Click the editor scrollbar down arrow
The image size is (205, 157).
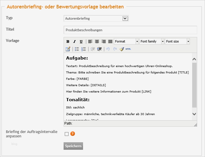[194, 114]
